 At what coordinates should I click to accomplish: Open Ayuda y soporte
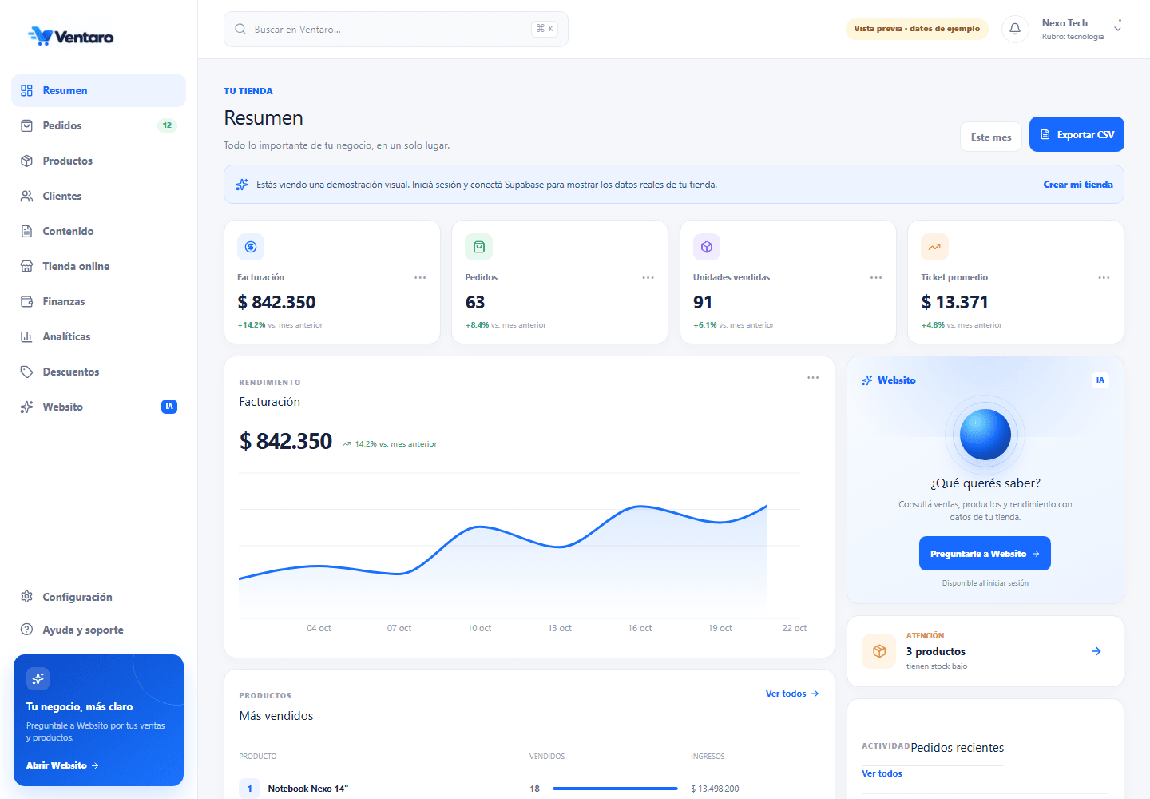tap(99, 630)
